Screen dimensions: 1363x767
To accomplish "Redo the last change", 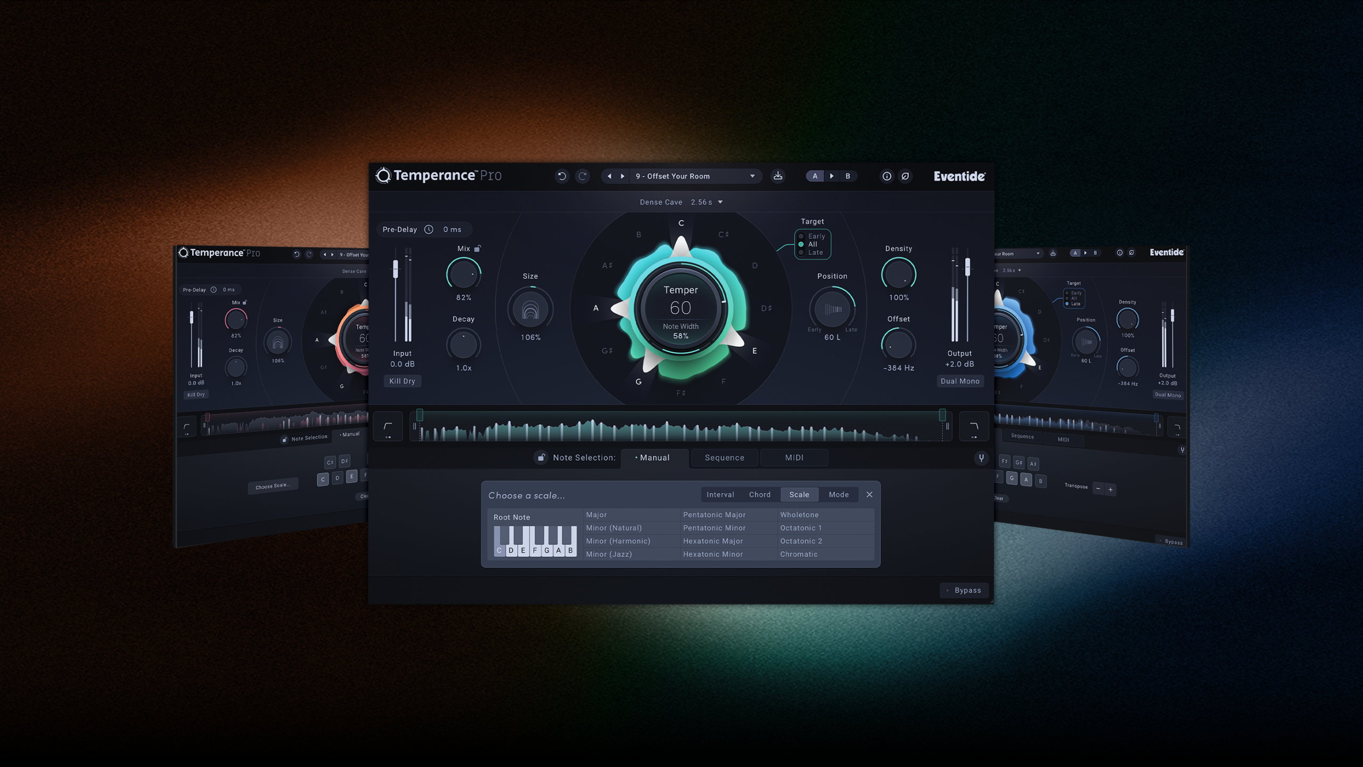I will click(582, 176).
